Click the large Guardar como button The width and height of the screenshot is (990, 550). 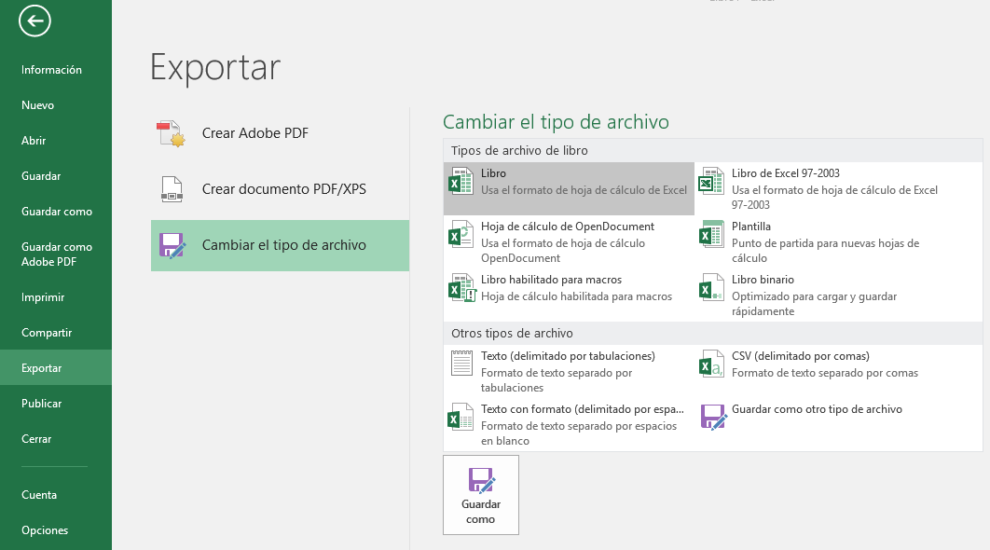click(x=480, y=495)
